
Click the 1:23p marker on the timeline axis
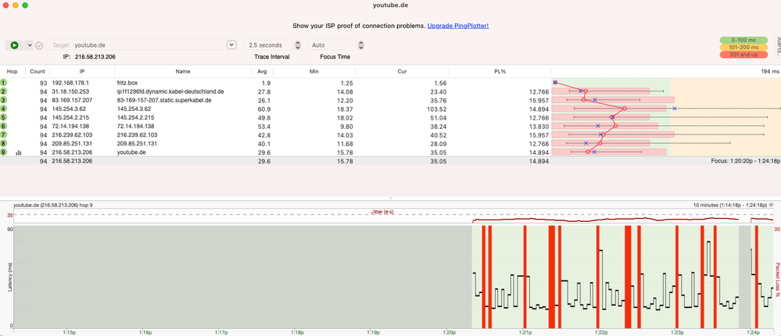tap(676, 331)
